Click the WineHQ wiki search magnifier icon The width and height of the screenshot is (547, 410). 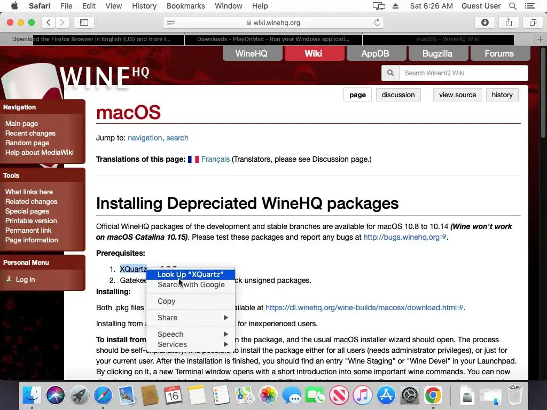coord(390,73)
